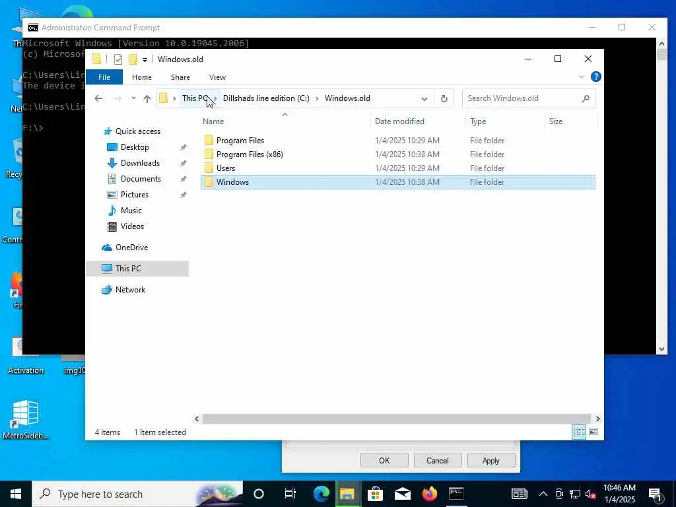Open Videos in the navigation pane
Viewport: 676px width, 507px height.
tap(132, 226)
